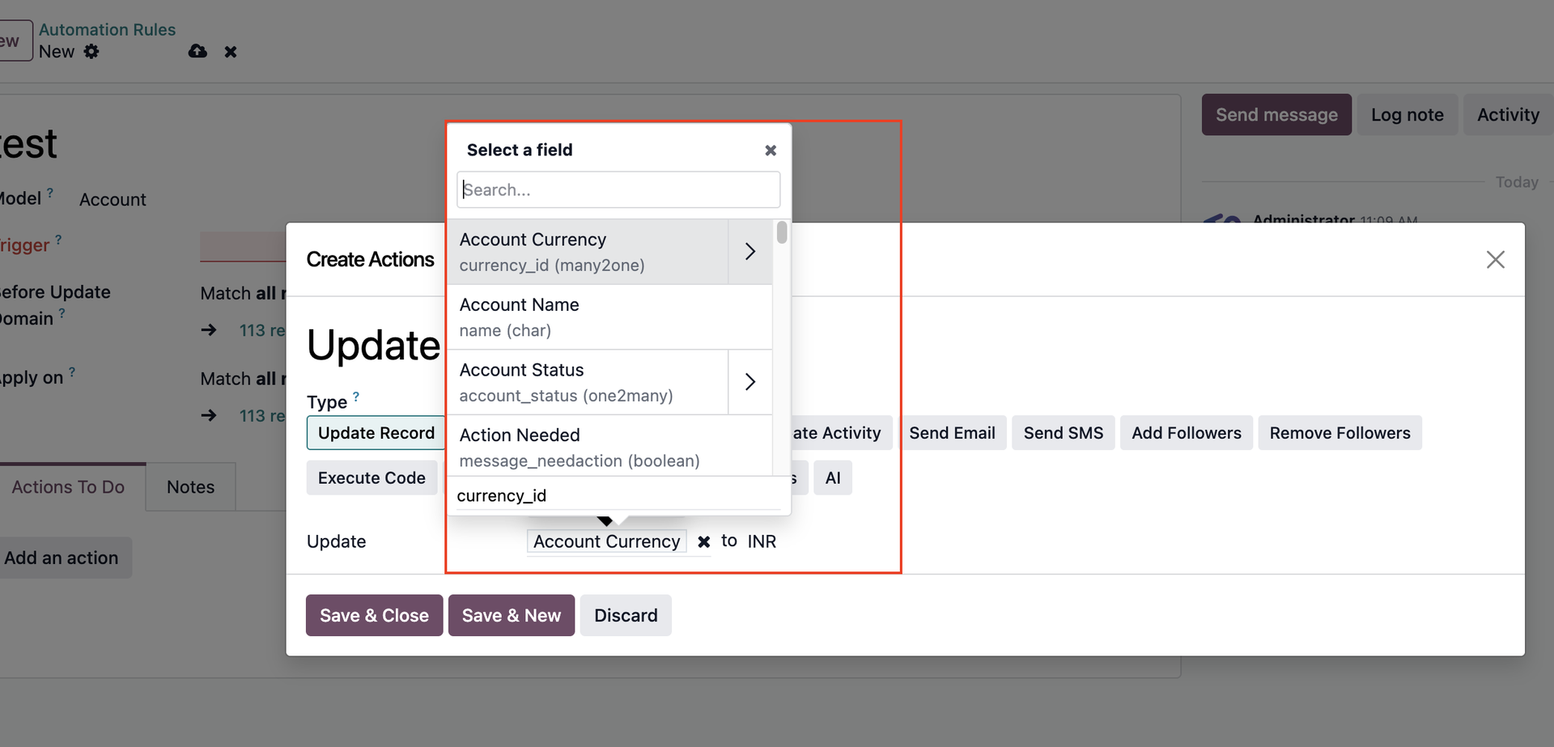The height and width of the screenshot is (747, 1554).
Task: Open the Activity chatter button
Action: 1508,115
